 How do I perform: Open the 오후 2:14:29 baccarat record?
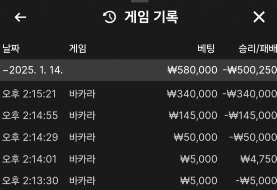tap(139, 137)
